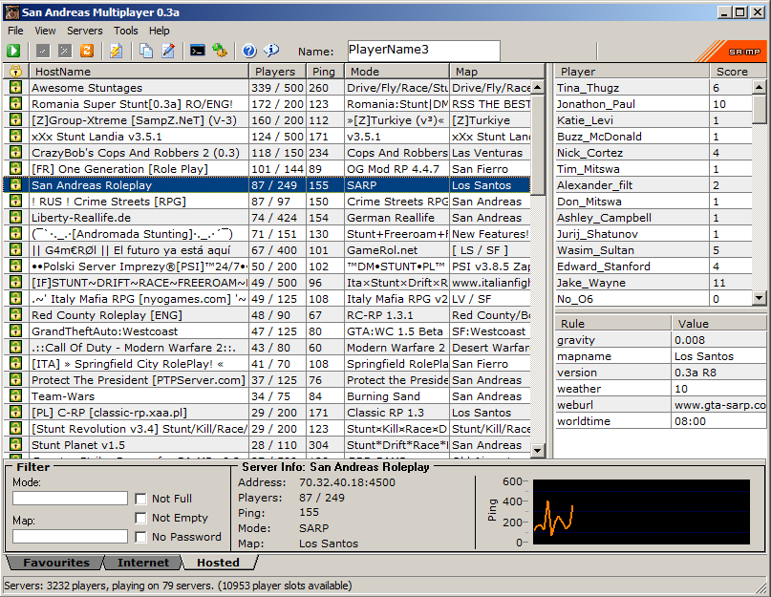Select player Jonathon_Paul in player list
Image resolution: width=771 pixels, height=597 pixels.
pyautogui.click(x=654, y=104)
